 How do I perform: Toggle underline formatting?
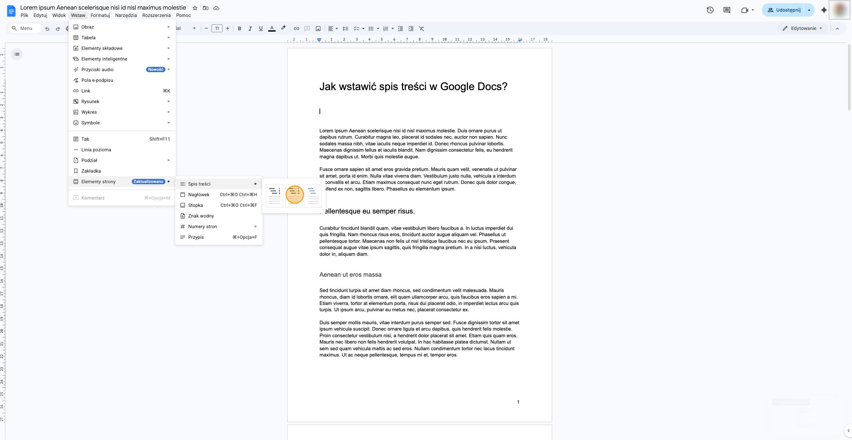pyautogui.click(x=261, y=29)
